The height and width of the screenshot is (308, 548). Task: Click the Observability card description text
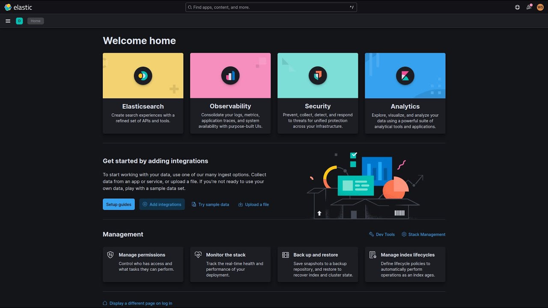point(230,121)
